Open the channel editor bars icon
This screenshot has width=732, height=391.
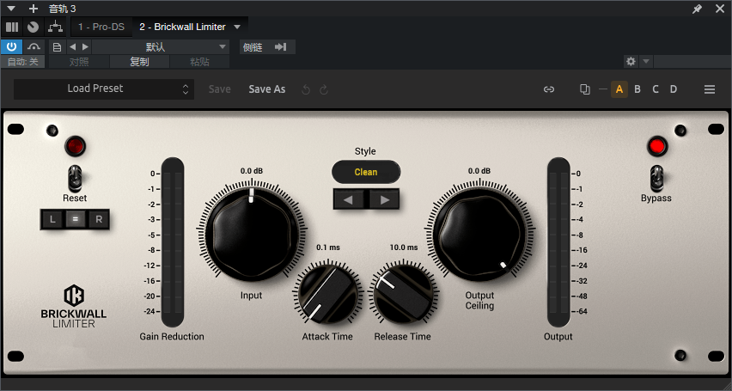(x=12, y=27)
